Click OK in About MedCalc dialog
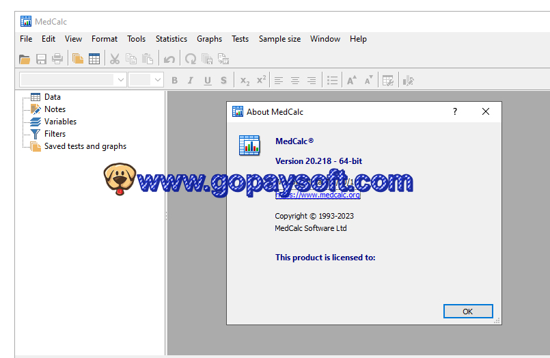The height and width of the screenshot is (358, 550). tap(468, 312)
